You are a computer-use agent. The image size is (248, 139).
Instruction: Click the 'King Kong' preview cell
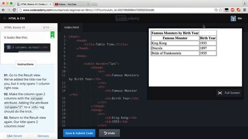click(175, 43)
